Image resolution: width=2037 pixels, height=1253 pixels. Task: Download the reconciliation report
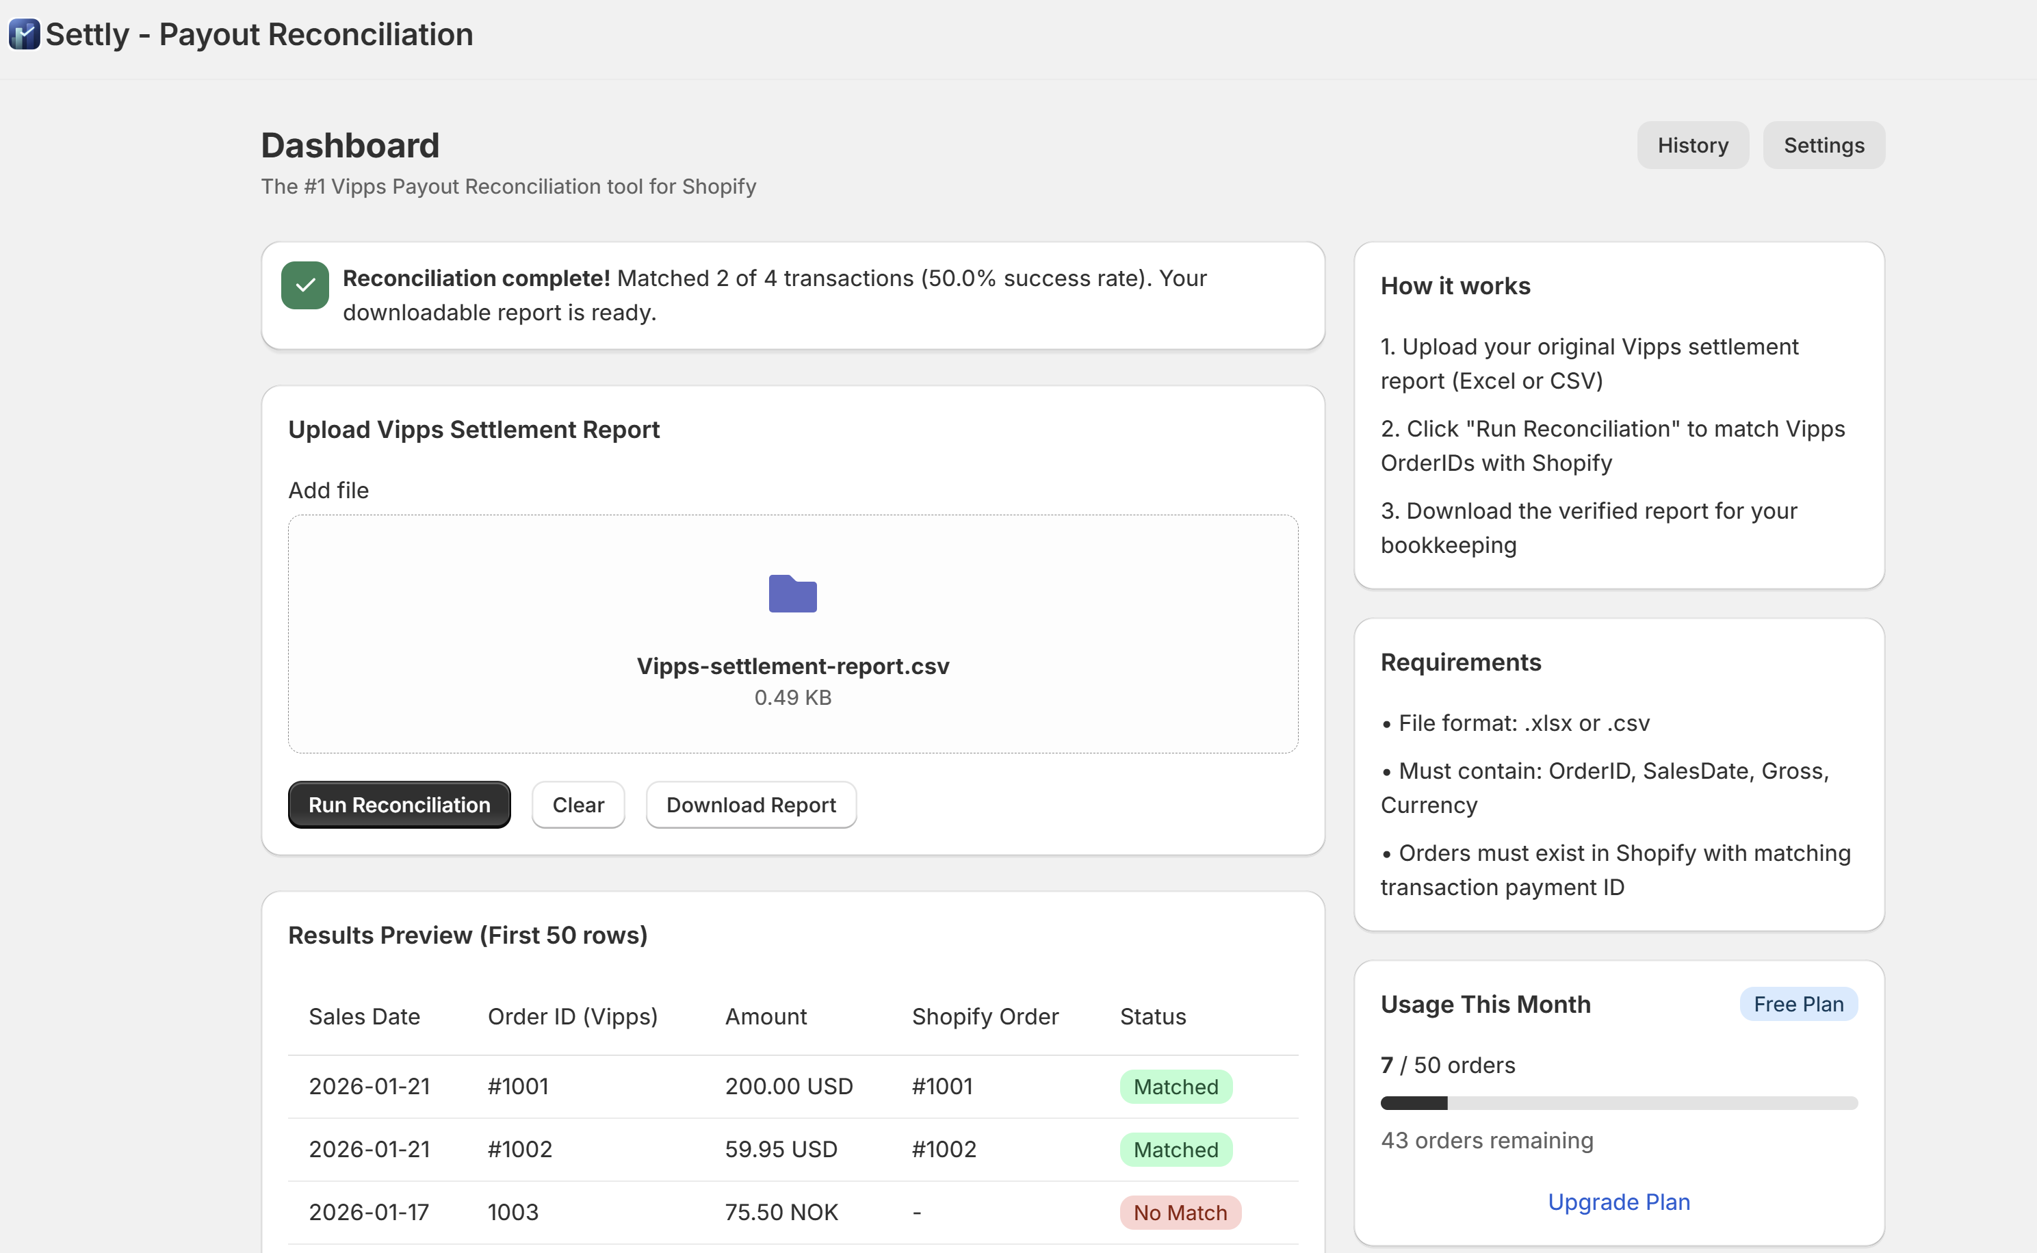tap(751, 805)
